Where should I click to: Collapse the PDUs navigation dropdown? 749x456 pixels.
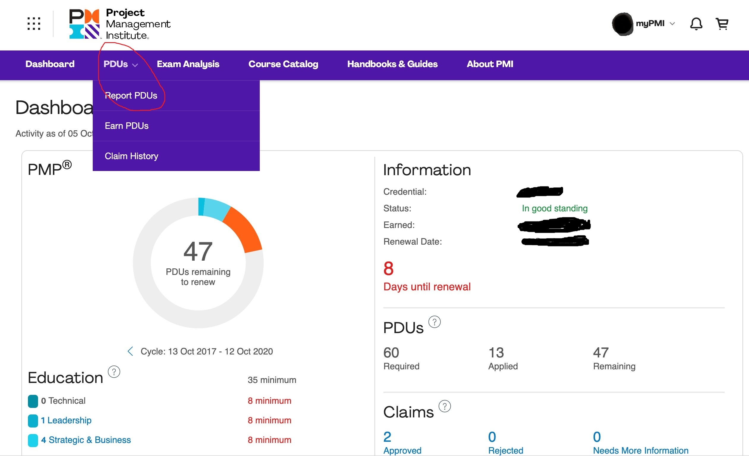[x=120, y=64]
